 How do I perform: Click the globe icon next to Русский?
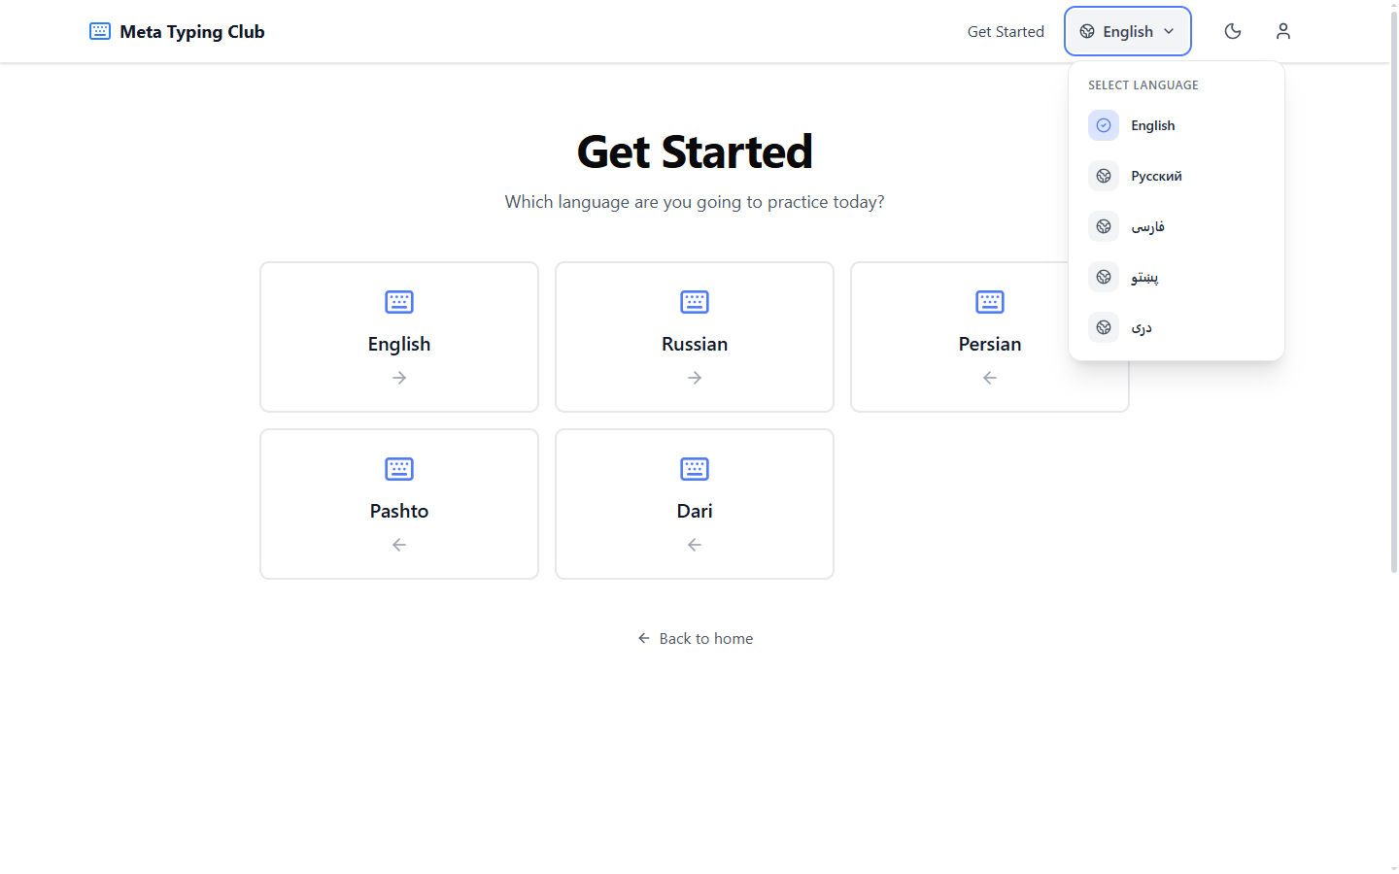[x=1104, y=176]
